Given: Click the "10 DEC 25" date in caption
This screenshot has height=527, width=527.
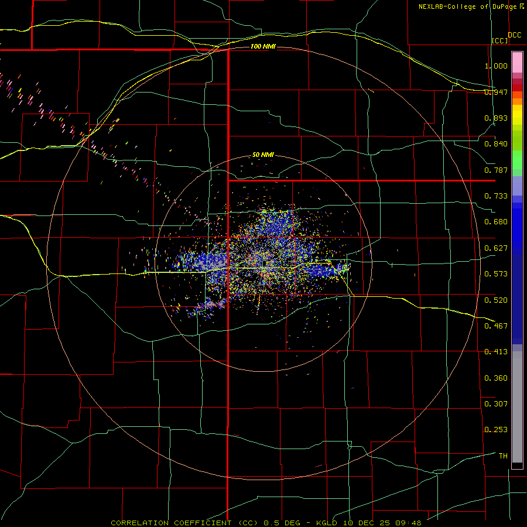Looking at the screenshot, I should pyautogui.click(x=367, y=523).
